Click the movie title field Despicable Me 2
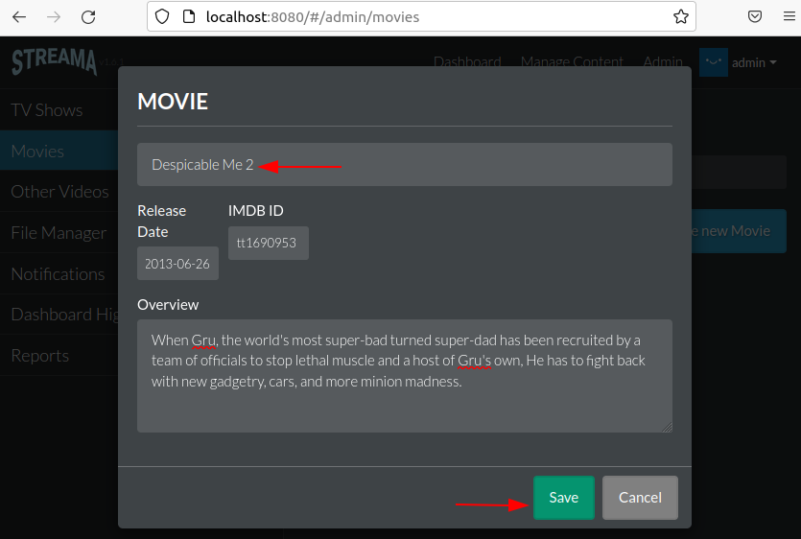801x539 pixels. point(405,165)
